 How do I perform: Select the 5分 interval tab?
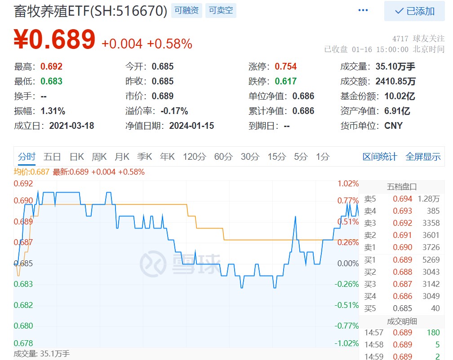(x=301, y=157)
